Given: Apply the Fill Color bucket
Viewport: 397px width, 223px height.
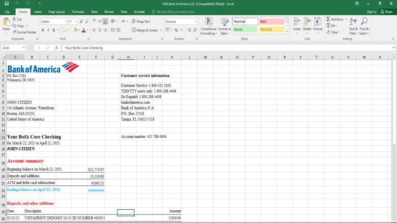Looking at the screenshot, I should [75, 30].
